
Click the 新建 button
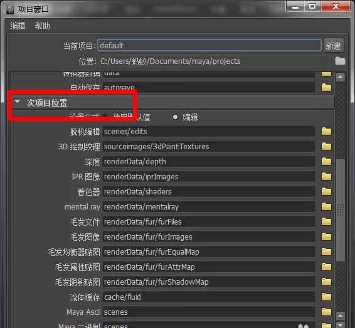point(333,46)
